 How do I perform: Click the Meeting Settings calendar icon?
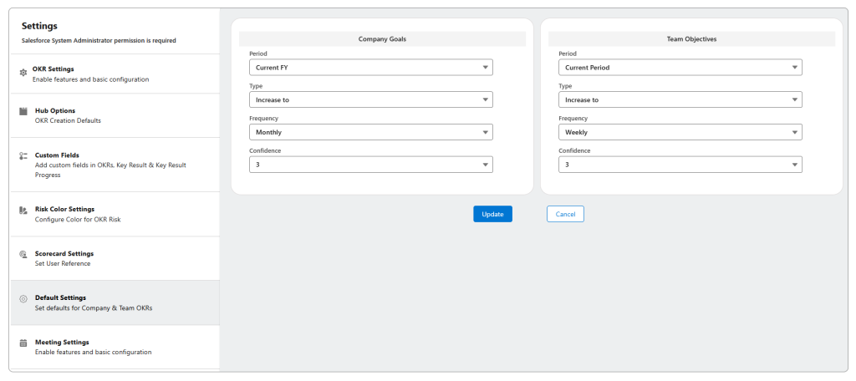[23, 343]
